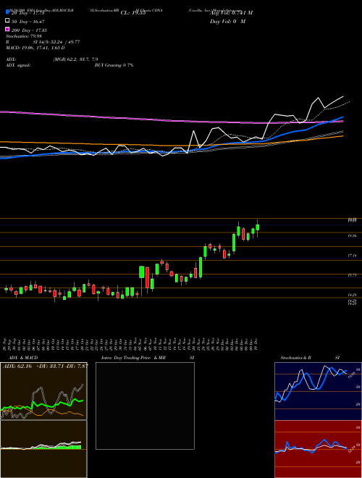Image resolution: width=362 pixels, height=478 pixels.
Task: Open the ADX indicator chart panel
Action: 43,391
